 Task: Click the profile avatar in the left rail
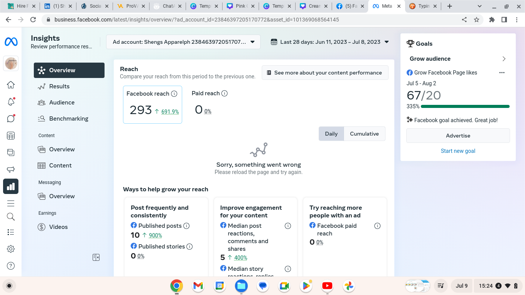click(11, 63)
